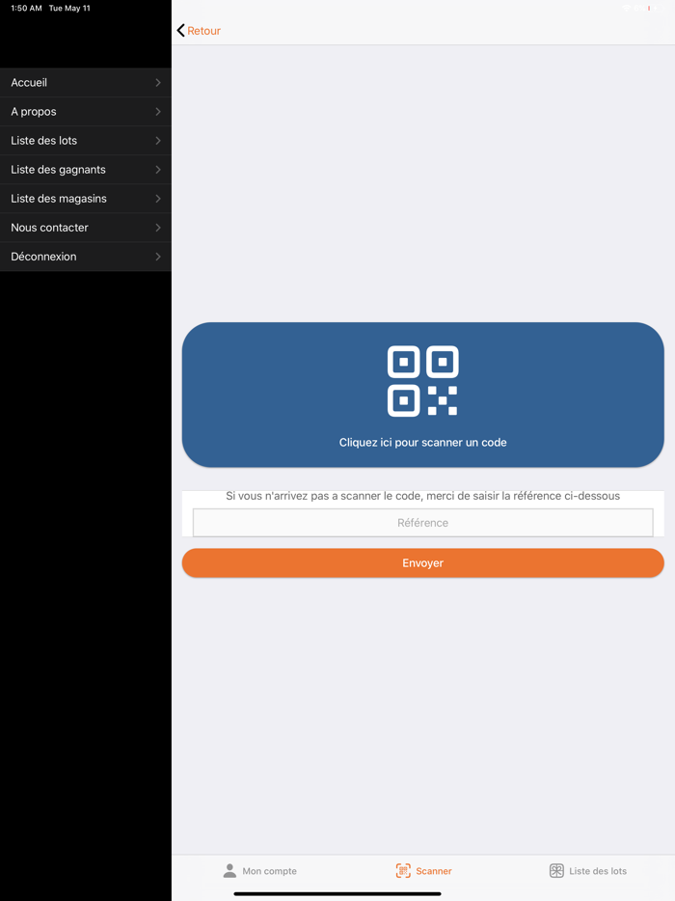Image resolution: width=675 pixels, height=901 pixels.
Task: Open the Accueil menu entry
Action: pos(86,83)
